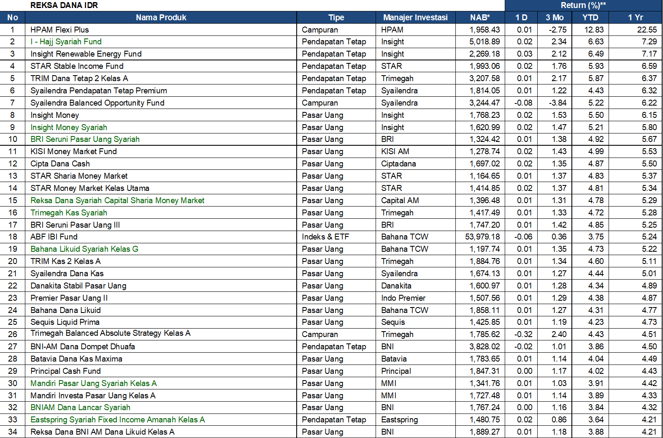Click 'Bahana Likuid Syariah Kelas G' product
The image size is (663, 438).
[84, 249]
